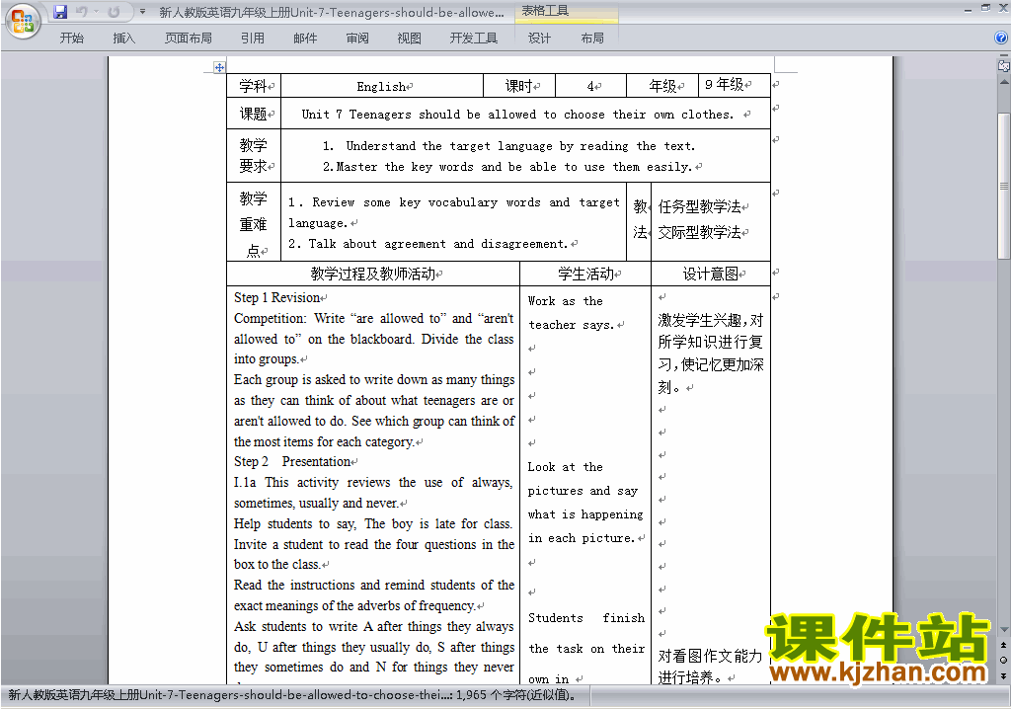Click "box to the class" line
The image size is (1011, 709).
(276, 565)
